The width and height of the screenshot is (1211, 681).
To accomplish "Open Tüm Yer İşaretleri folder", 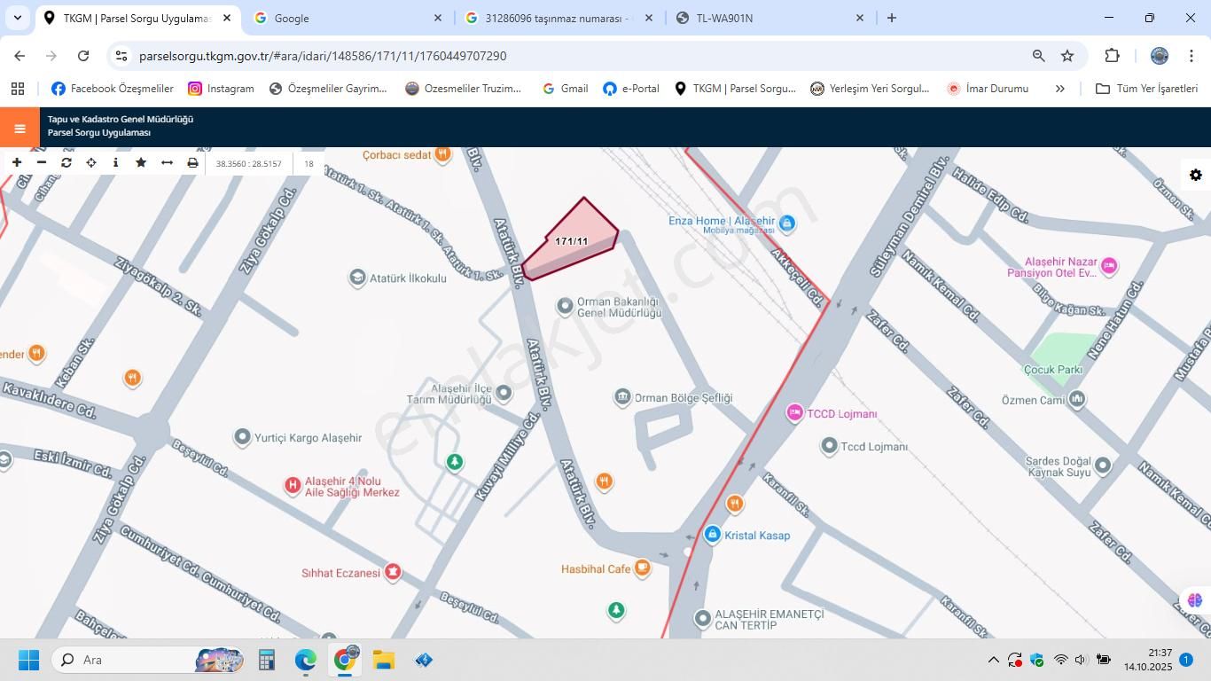I will [1150, 88].
